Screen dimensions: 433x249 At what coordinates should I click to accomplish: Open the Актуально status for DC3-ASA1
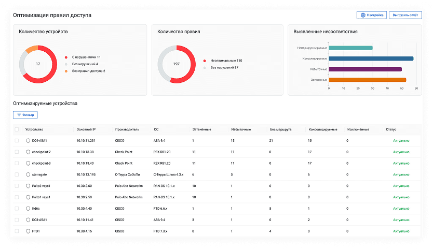point(401,220)
